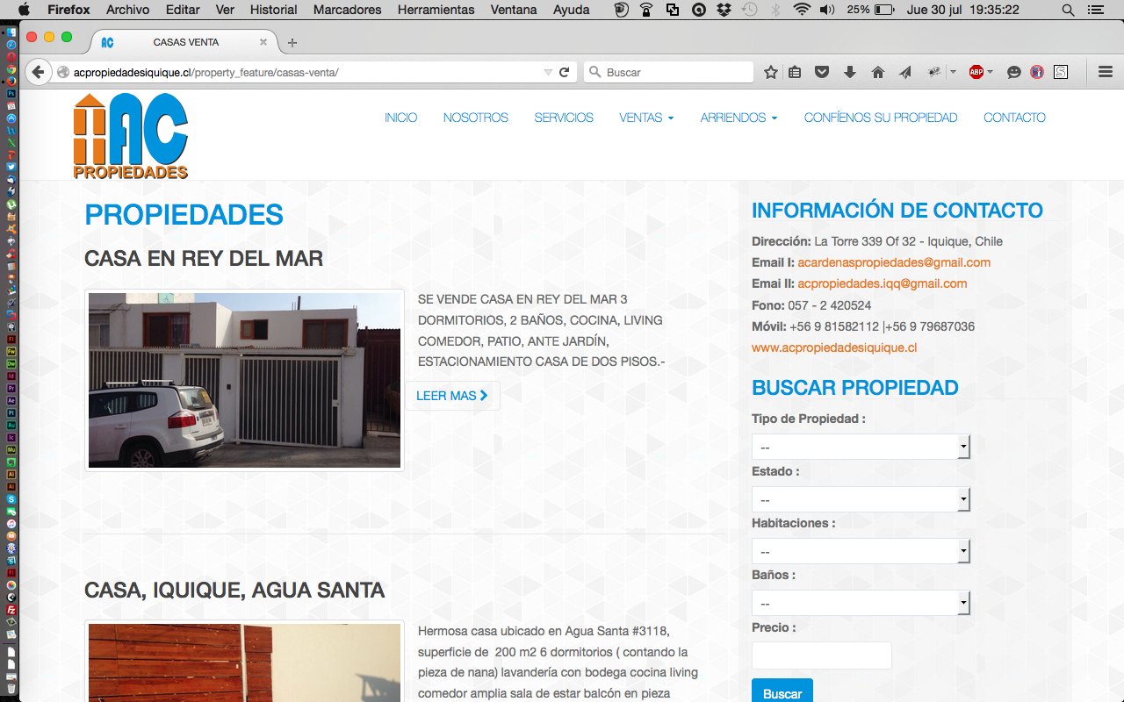Save page to Pocket icon
The height and width of the screenshot is (702, 1124).
coord(822,72)
